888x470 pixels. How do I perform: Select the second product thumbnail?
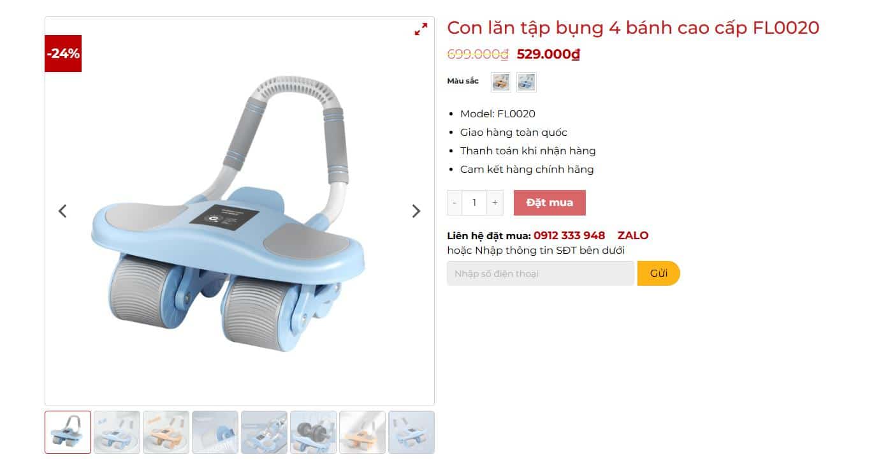click(x=117, y=432)
